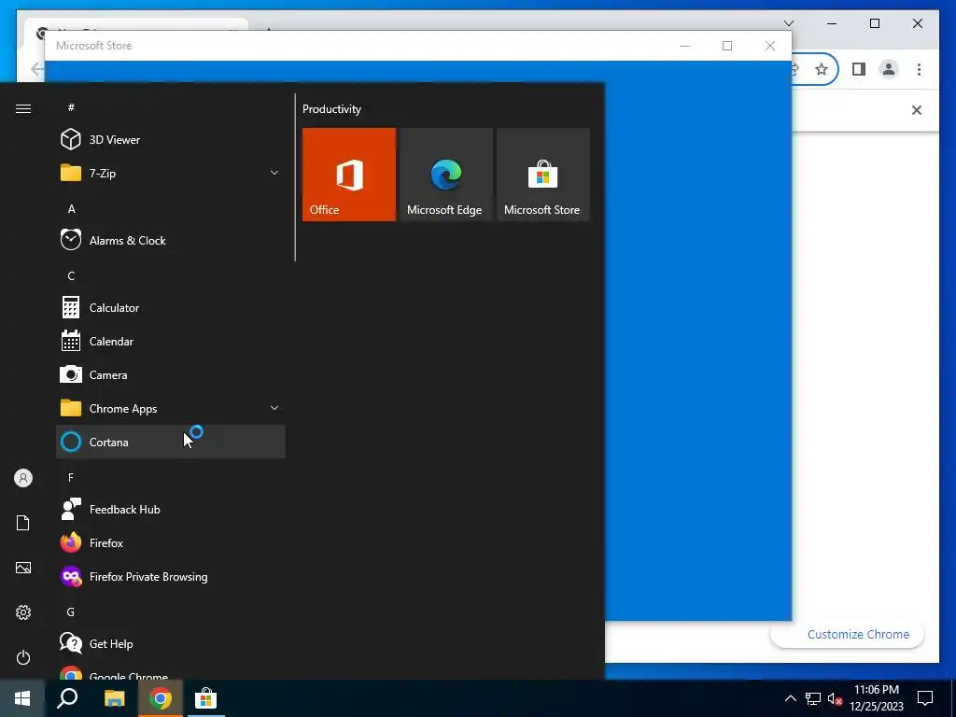Open Calculator from Start menu
The height and width of the screenshot is (717, 956).
pos(170,307)
